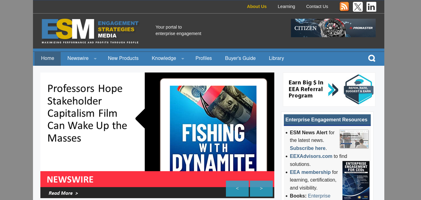
Task: Open the ESM News Alert thumbnail image
Action: (x=354, y=139)
